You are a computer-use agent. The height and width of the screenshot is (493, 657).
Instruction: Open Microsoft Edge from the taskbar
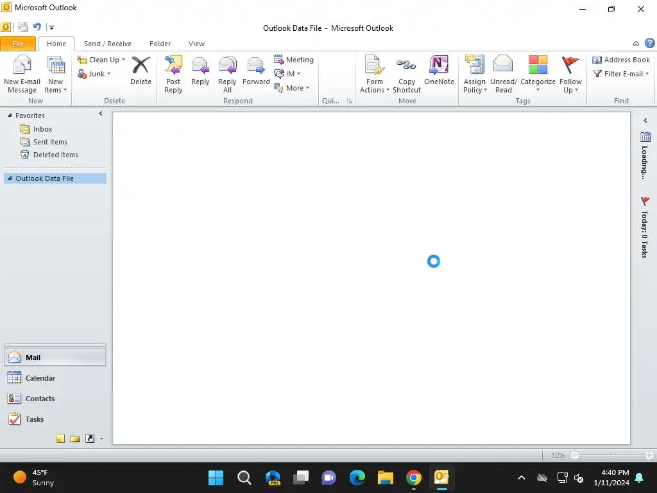click(x=357, y=478)
